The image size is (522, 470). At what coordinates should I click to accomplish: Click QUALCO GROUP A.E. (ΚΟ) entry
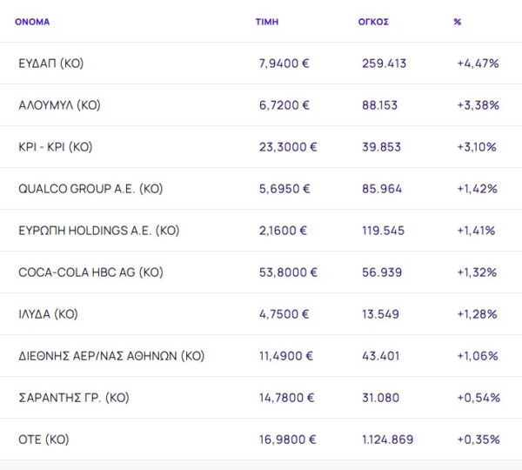pos(90,189)
